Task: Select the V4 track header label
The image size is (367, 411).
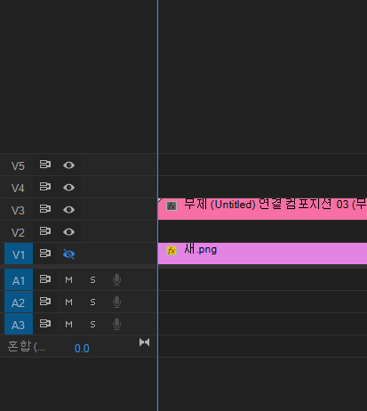Action: pyautogui.click(x=18, y=188)
